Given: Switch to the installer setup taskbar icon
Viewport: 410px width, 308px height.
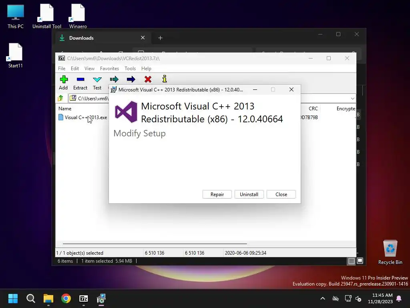Looking at the screenshot, I should click(x=101, y=298).
